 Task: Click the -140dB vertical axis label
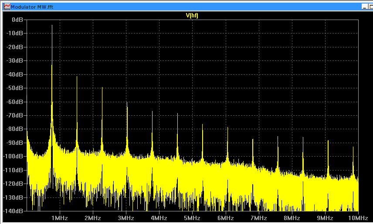point(14,211)
